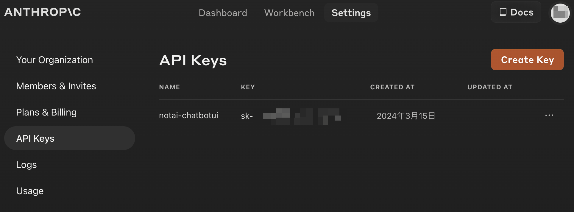Click the KEY column header
Viewport: 574px width, 212px height.
(248, 87)
